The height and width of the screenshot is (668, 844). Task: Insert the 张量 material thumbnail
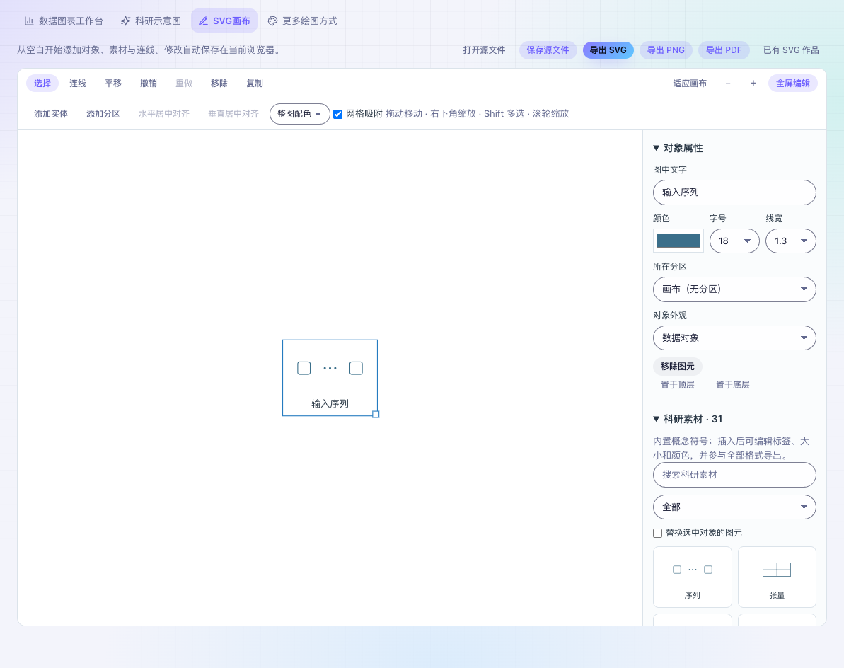(777, 577)
